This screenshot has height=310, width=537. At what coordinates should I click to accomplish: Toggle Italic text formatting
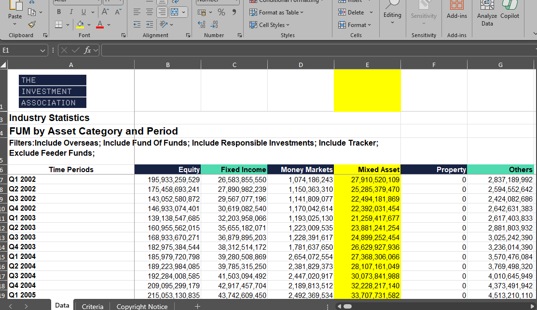click(70, 12)
